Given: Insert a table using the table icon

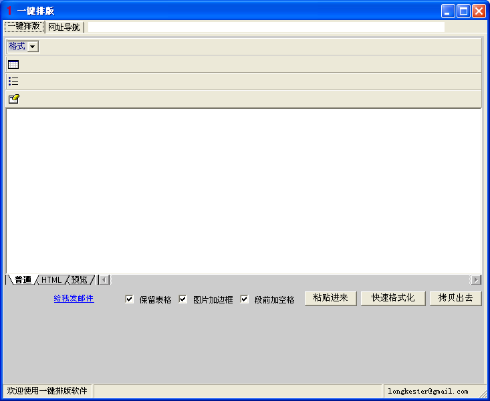Looking at the screenshot, I should [x=13, y=65].
